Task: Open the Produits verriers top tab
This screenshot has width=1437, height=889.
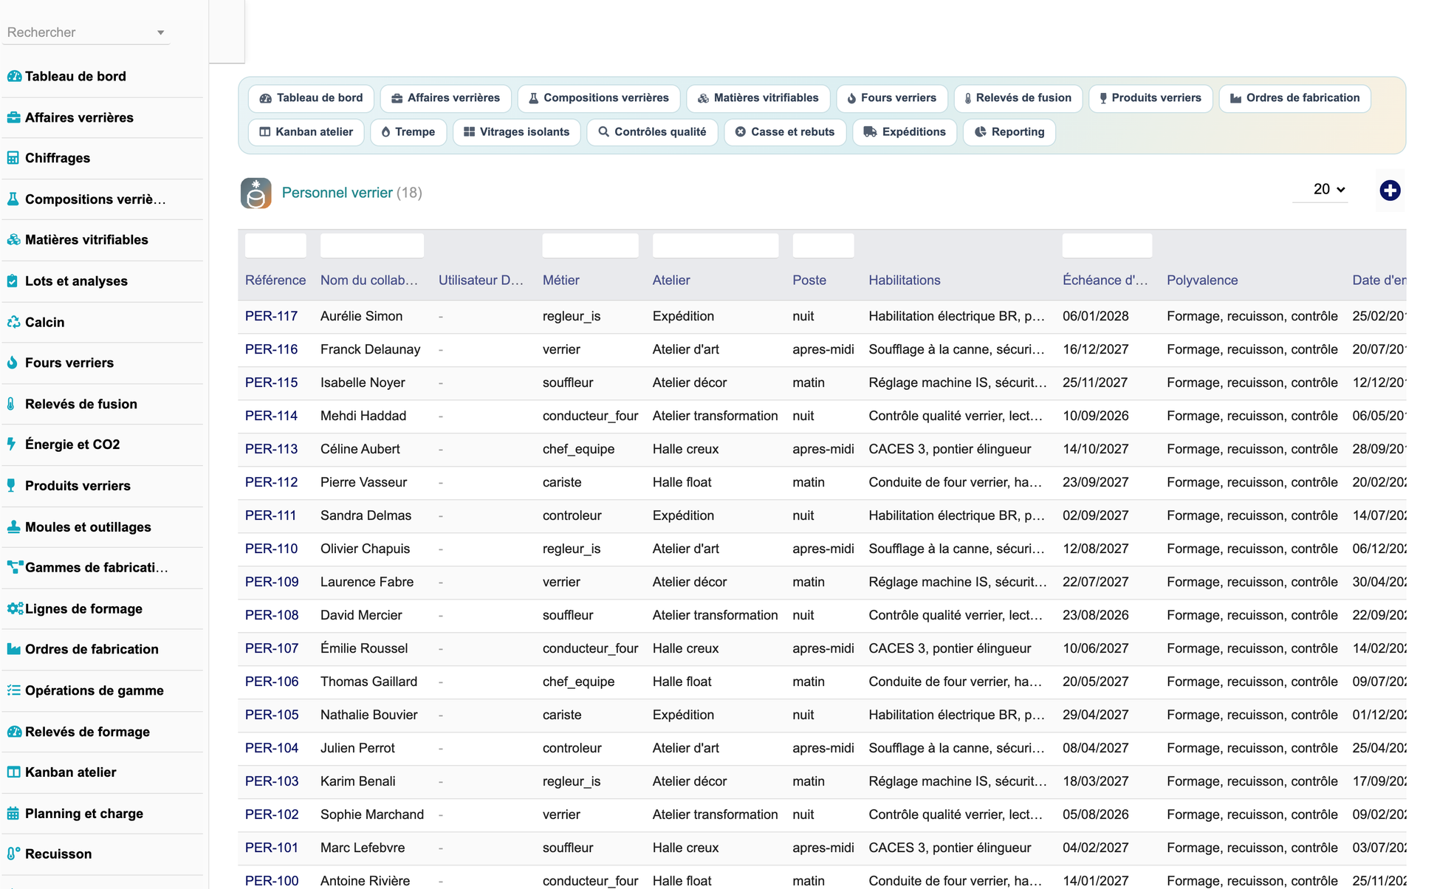Action: [x=1150, y=98]
